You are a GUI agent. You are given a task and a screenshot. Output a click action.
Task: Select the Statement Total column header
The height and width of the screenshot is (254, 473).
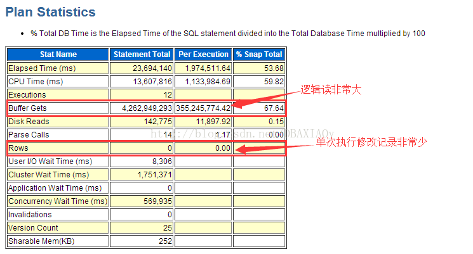142,54
